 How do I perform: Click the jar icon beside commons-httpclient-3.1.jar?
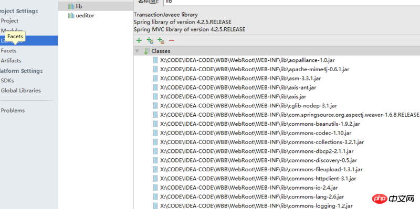click(155, 178)
